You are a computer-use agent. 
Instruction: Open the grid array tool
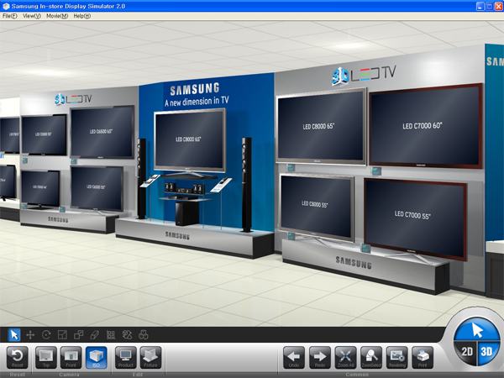coord(111,335)
